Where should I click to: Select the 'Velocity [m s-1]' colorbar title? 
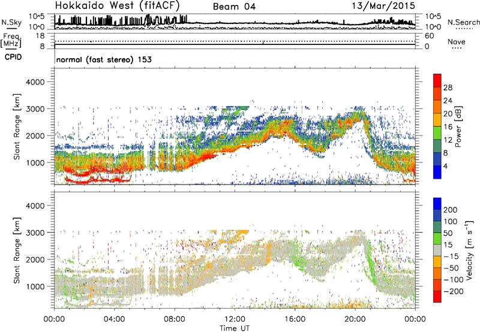[x=469, y=250]
